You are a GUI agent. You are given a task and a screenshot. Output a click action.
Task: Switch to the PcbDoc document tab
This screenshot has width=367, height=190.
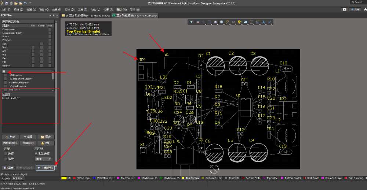pos(135,15)
